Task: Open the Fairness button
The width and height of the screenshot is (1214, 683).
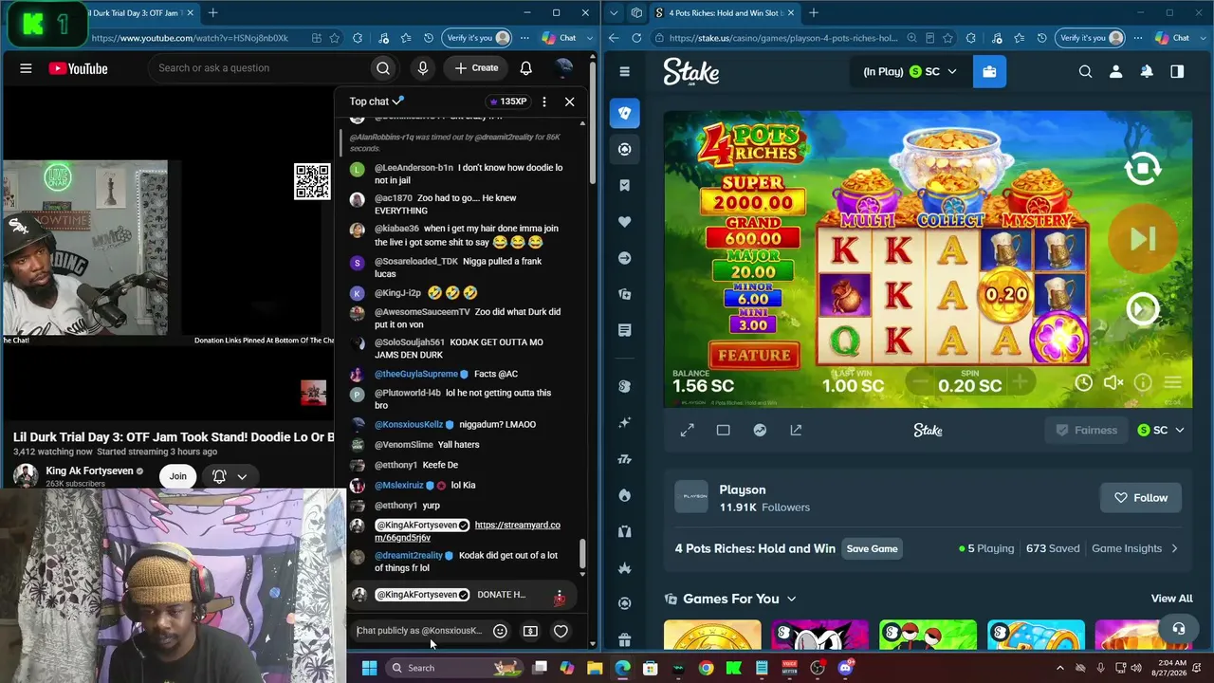Action: click(x=1086, y=431)
